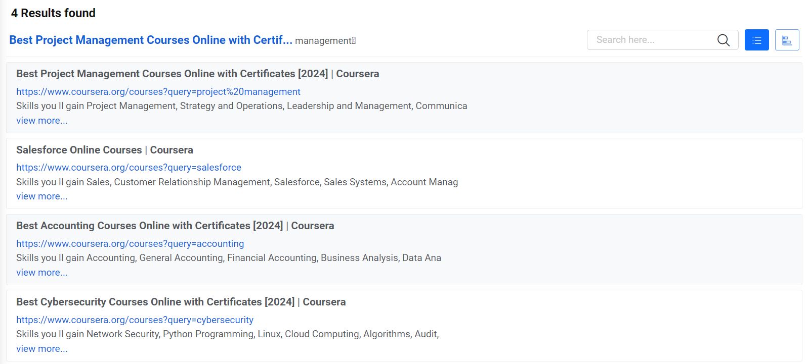Expand view more under Project Management result
The width and height of the screenshot is (808, 364).
(41, 121)
